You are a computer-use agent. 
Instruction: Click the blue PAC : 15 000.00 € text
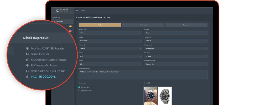[43, 77]
